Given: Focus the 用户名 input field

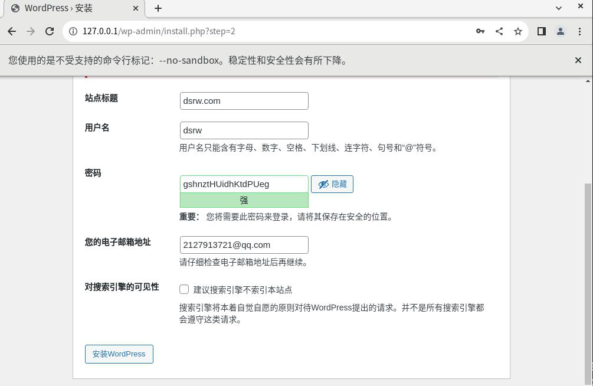Looking at the screenshot, I should click(x=244, y=130).
